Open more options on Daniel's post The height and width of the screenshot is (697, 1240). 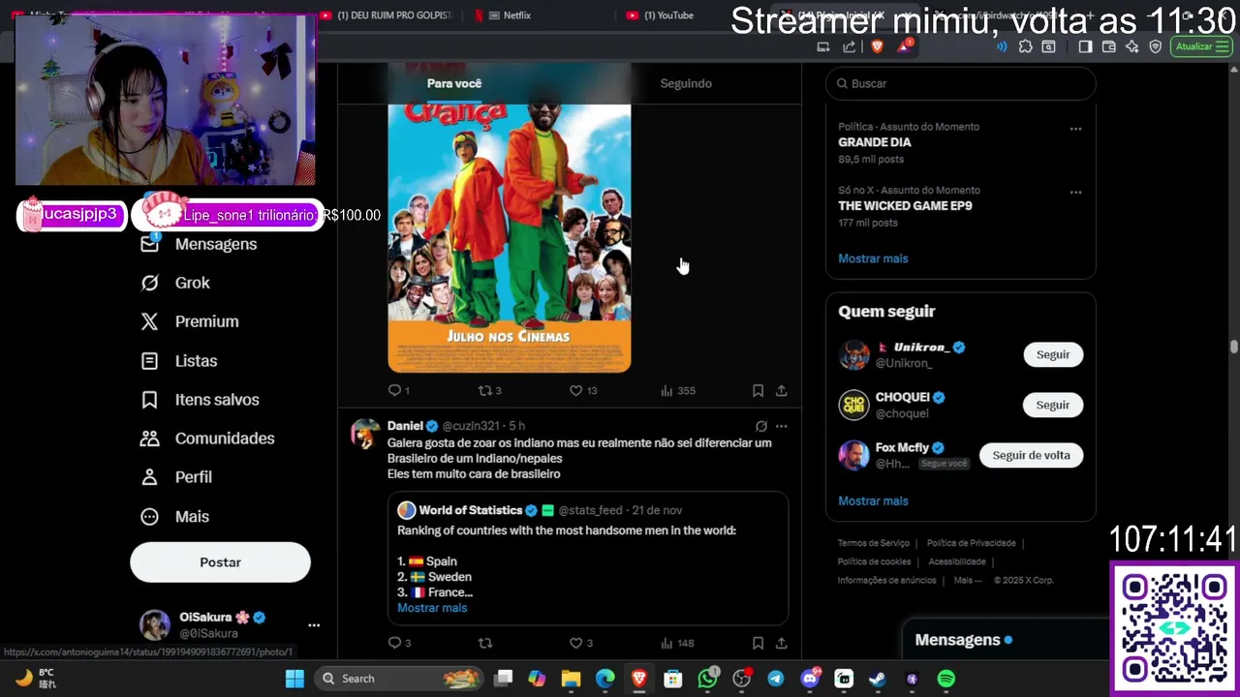click(x=781, y=426)
